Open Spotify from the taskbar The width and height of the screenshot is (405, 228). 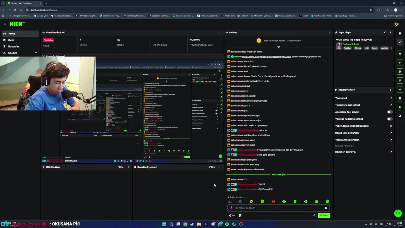(x=227, y=224)
